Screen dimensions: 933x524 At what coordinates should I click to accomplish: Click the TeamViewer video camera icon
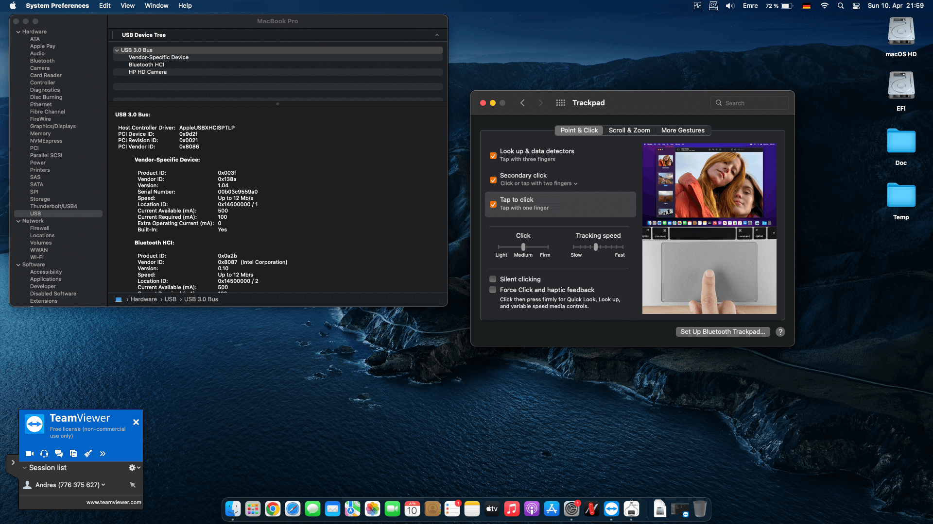pos(30,454)
